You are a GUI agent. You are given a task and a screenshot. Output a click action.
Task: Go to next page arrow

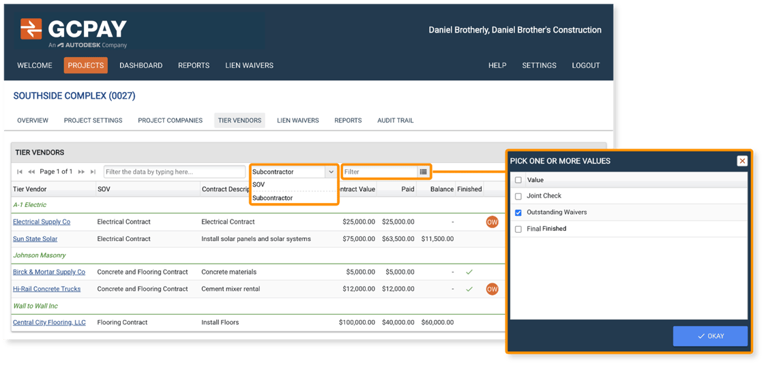pyautogui.click(x=81, y=172)
